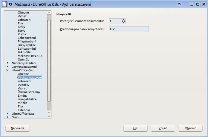Expand the Jazyková nastavení tree node
208x137 pixels.
pyautogui.click(x=8, y=67)
